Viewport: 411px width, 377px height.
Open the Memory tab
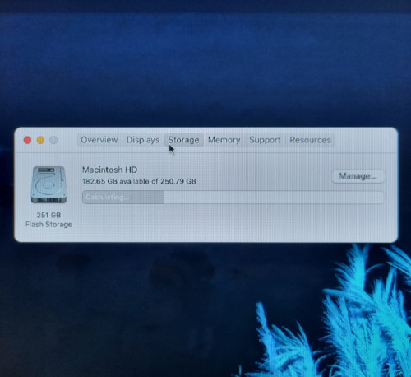point(224,140)
